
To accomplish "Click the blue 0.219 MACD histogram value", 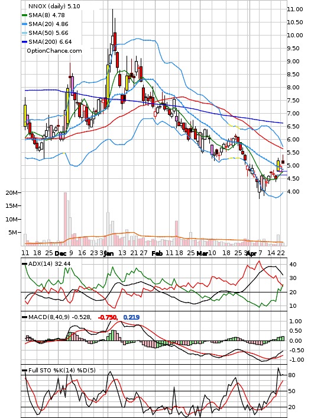I will [131, 317].
